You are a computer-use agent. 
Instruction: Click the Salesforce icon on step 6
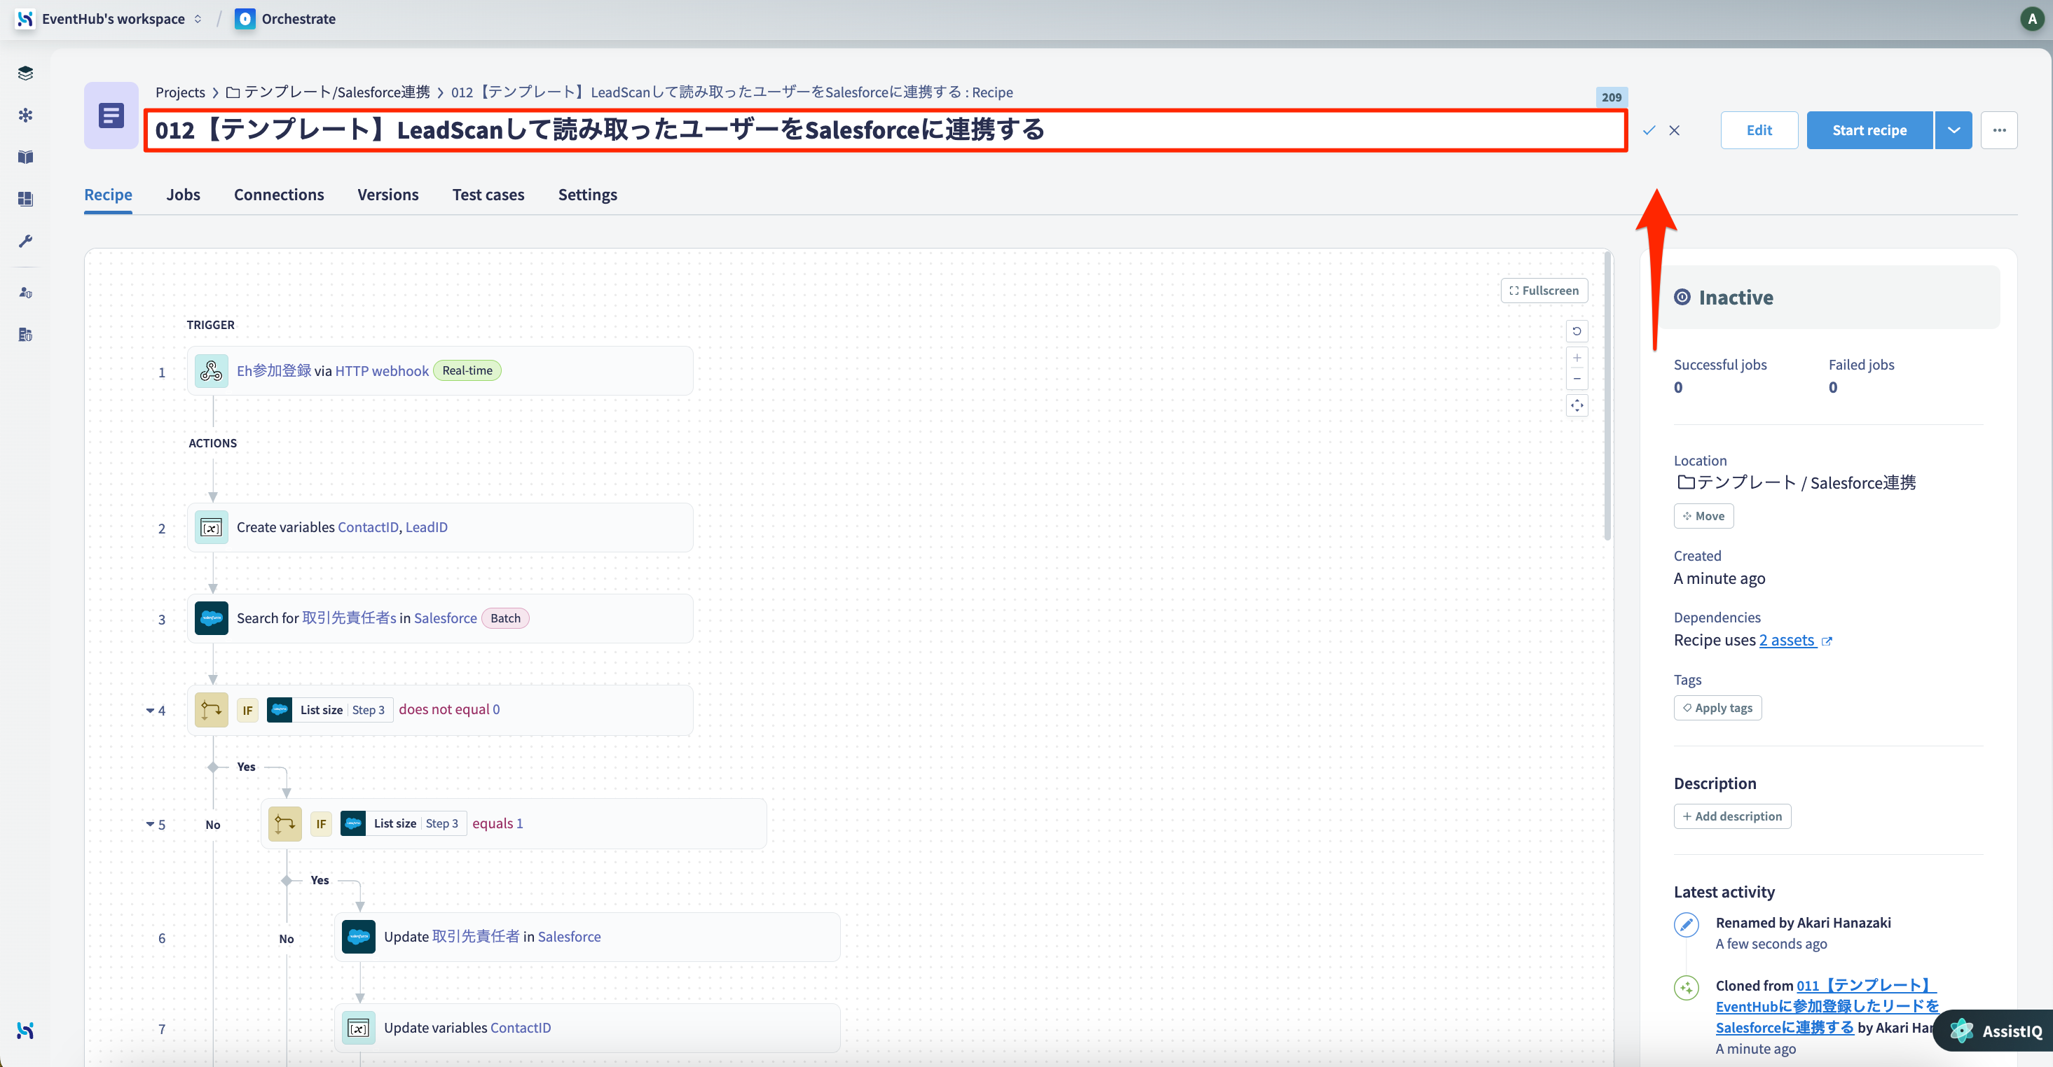(359, 936)
